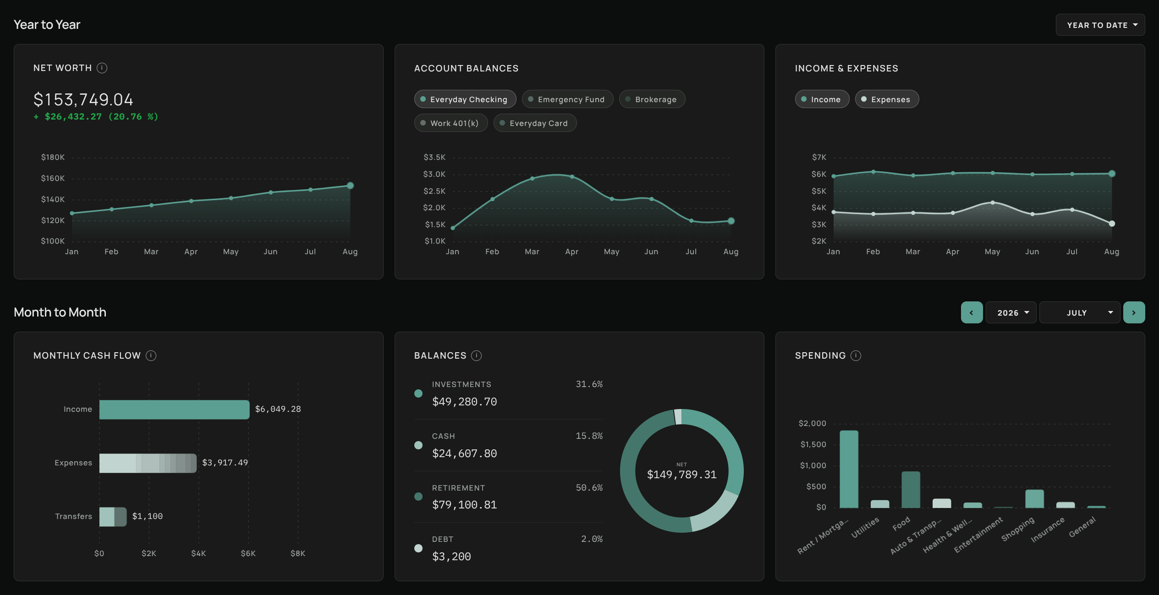Open the 2026 year dropdown

pyautogui.click(x=1011, y=312)
